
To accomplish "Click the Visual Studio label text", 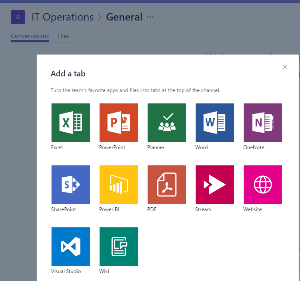I will [x=66, y=271].
